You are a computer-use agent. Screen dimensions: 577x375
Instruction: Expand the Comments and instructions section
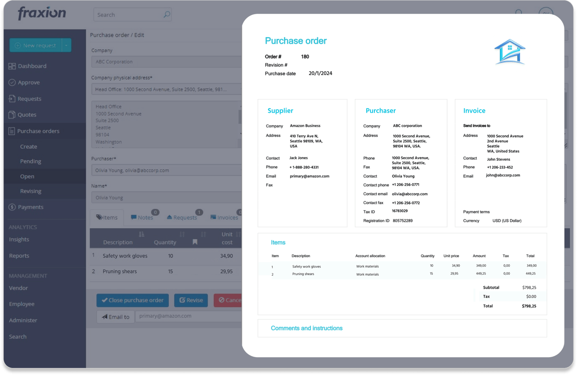(306, 328)
